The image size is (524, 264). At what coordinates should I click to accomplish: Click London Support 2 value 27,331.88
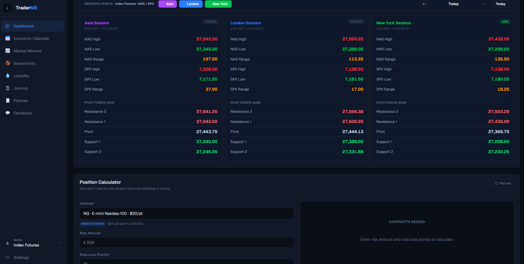point(353,152)
